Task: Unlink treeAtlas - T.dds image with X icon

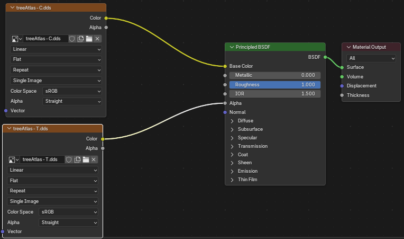Action: tap(94, 160)
